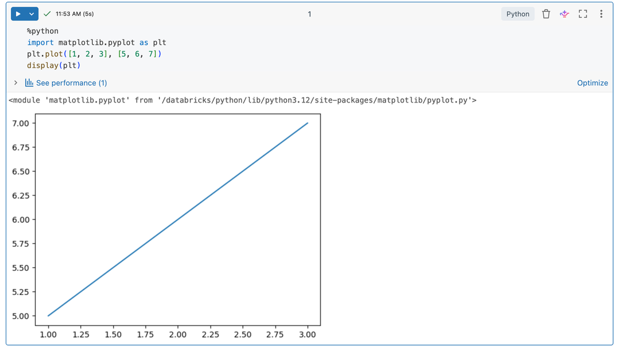Click the 11:53 AM (5s) run time
Image resolution: width=618 pixels, height=350 pixels.
[x=74, y=14]
